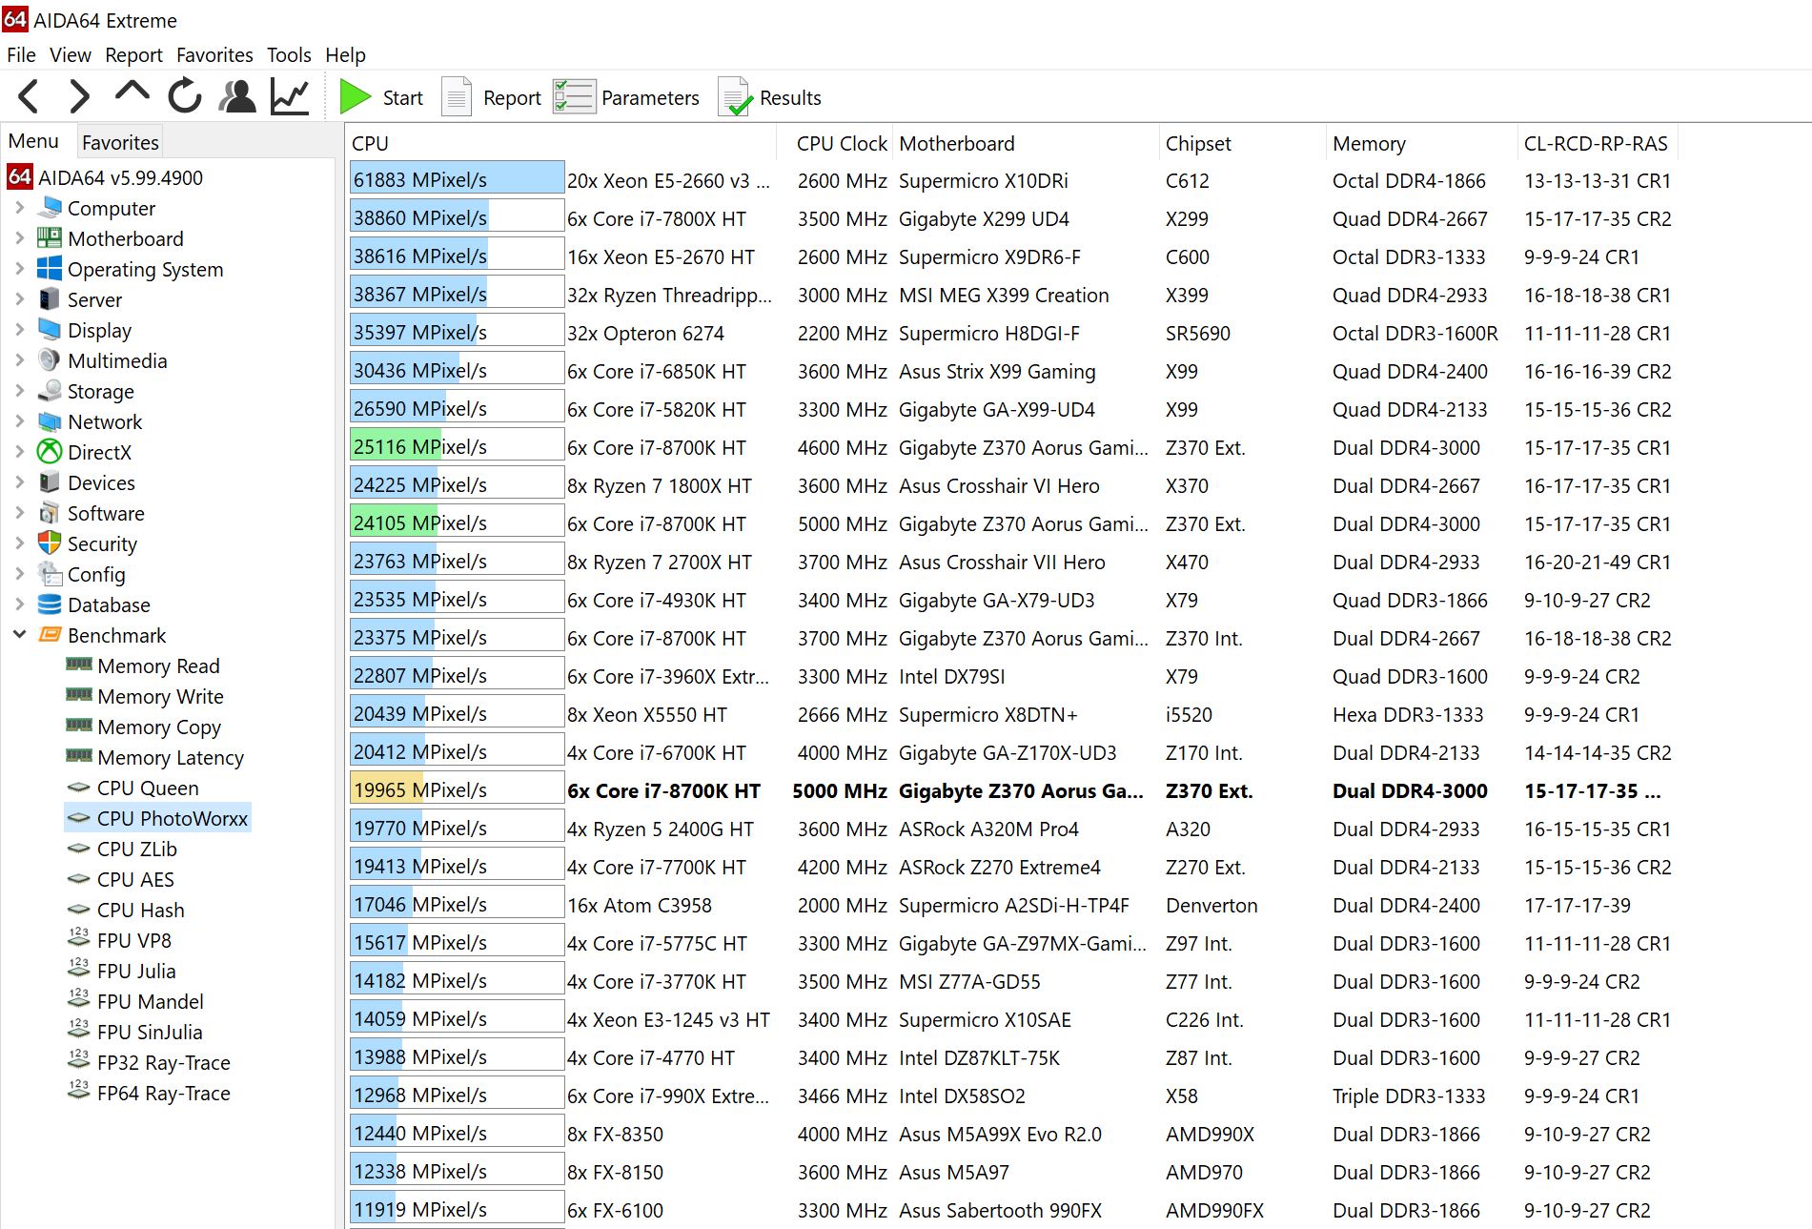Expand the Devices tree node
The height and width of the screenshot is (1229, 1812).
19,481
